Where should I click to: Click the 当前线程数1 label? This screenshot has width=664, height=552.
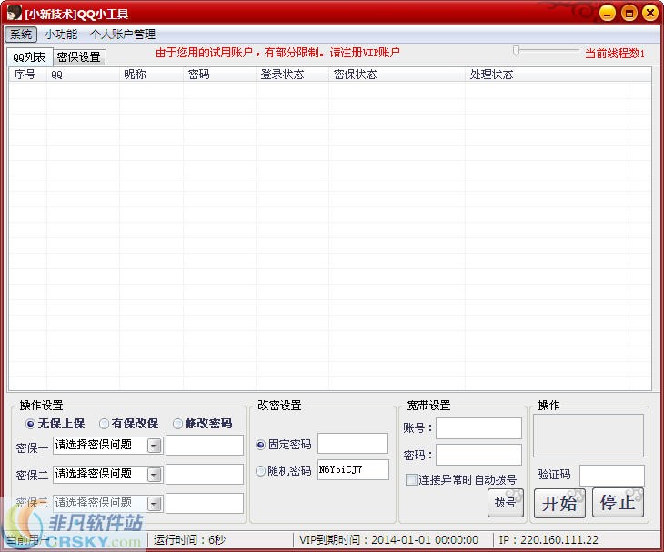(x=615, y=54)
